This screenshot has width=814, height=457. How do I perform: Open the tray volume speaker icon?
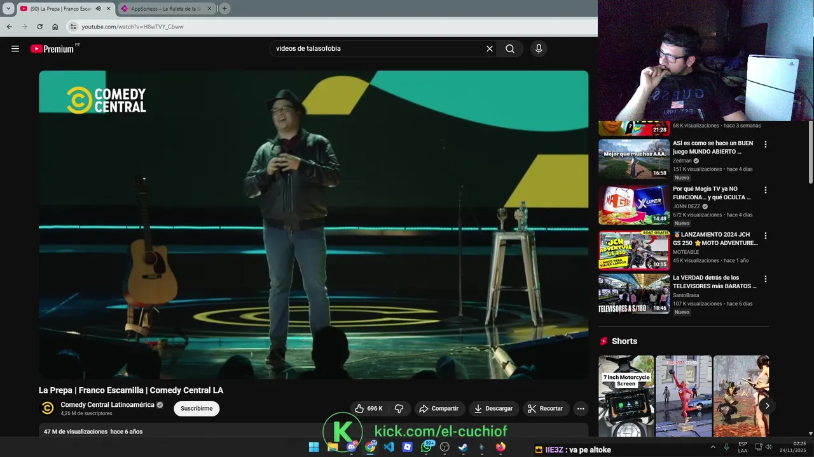pyautogui.click(x=768, y=447)
